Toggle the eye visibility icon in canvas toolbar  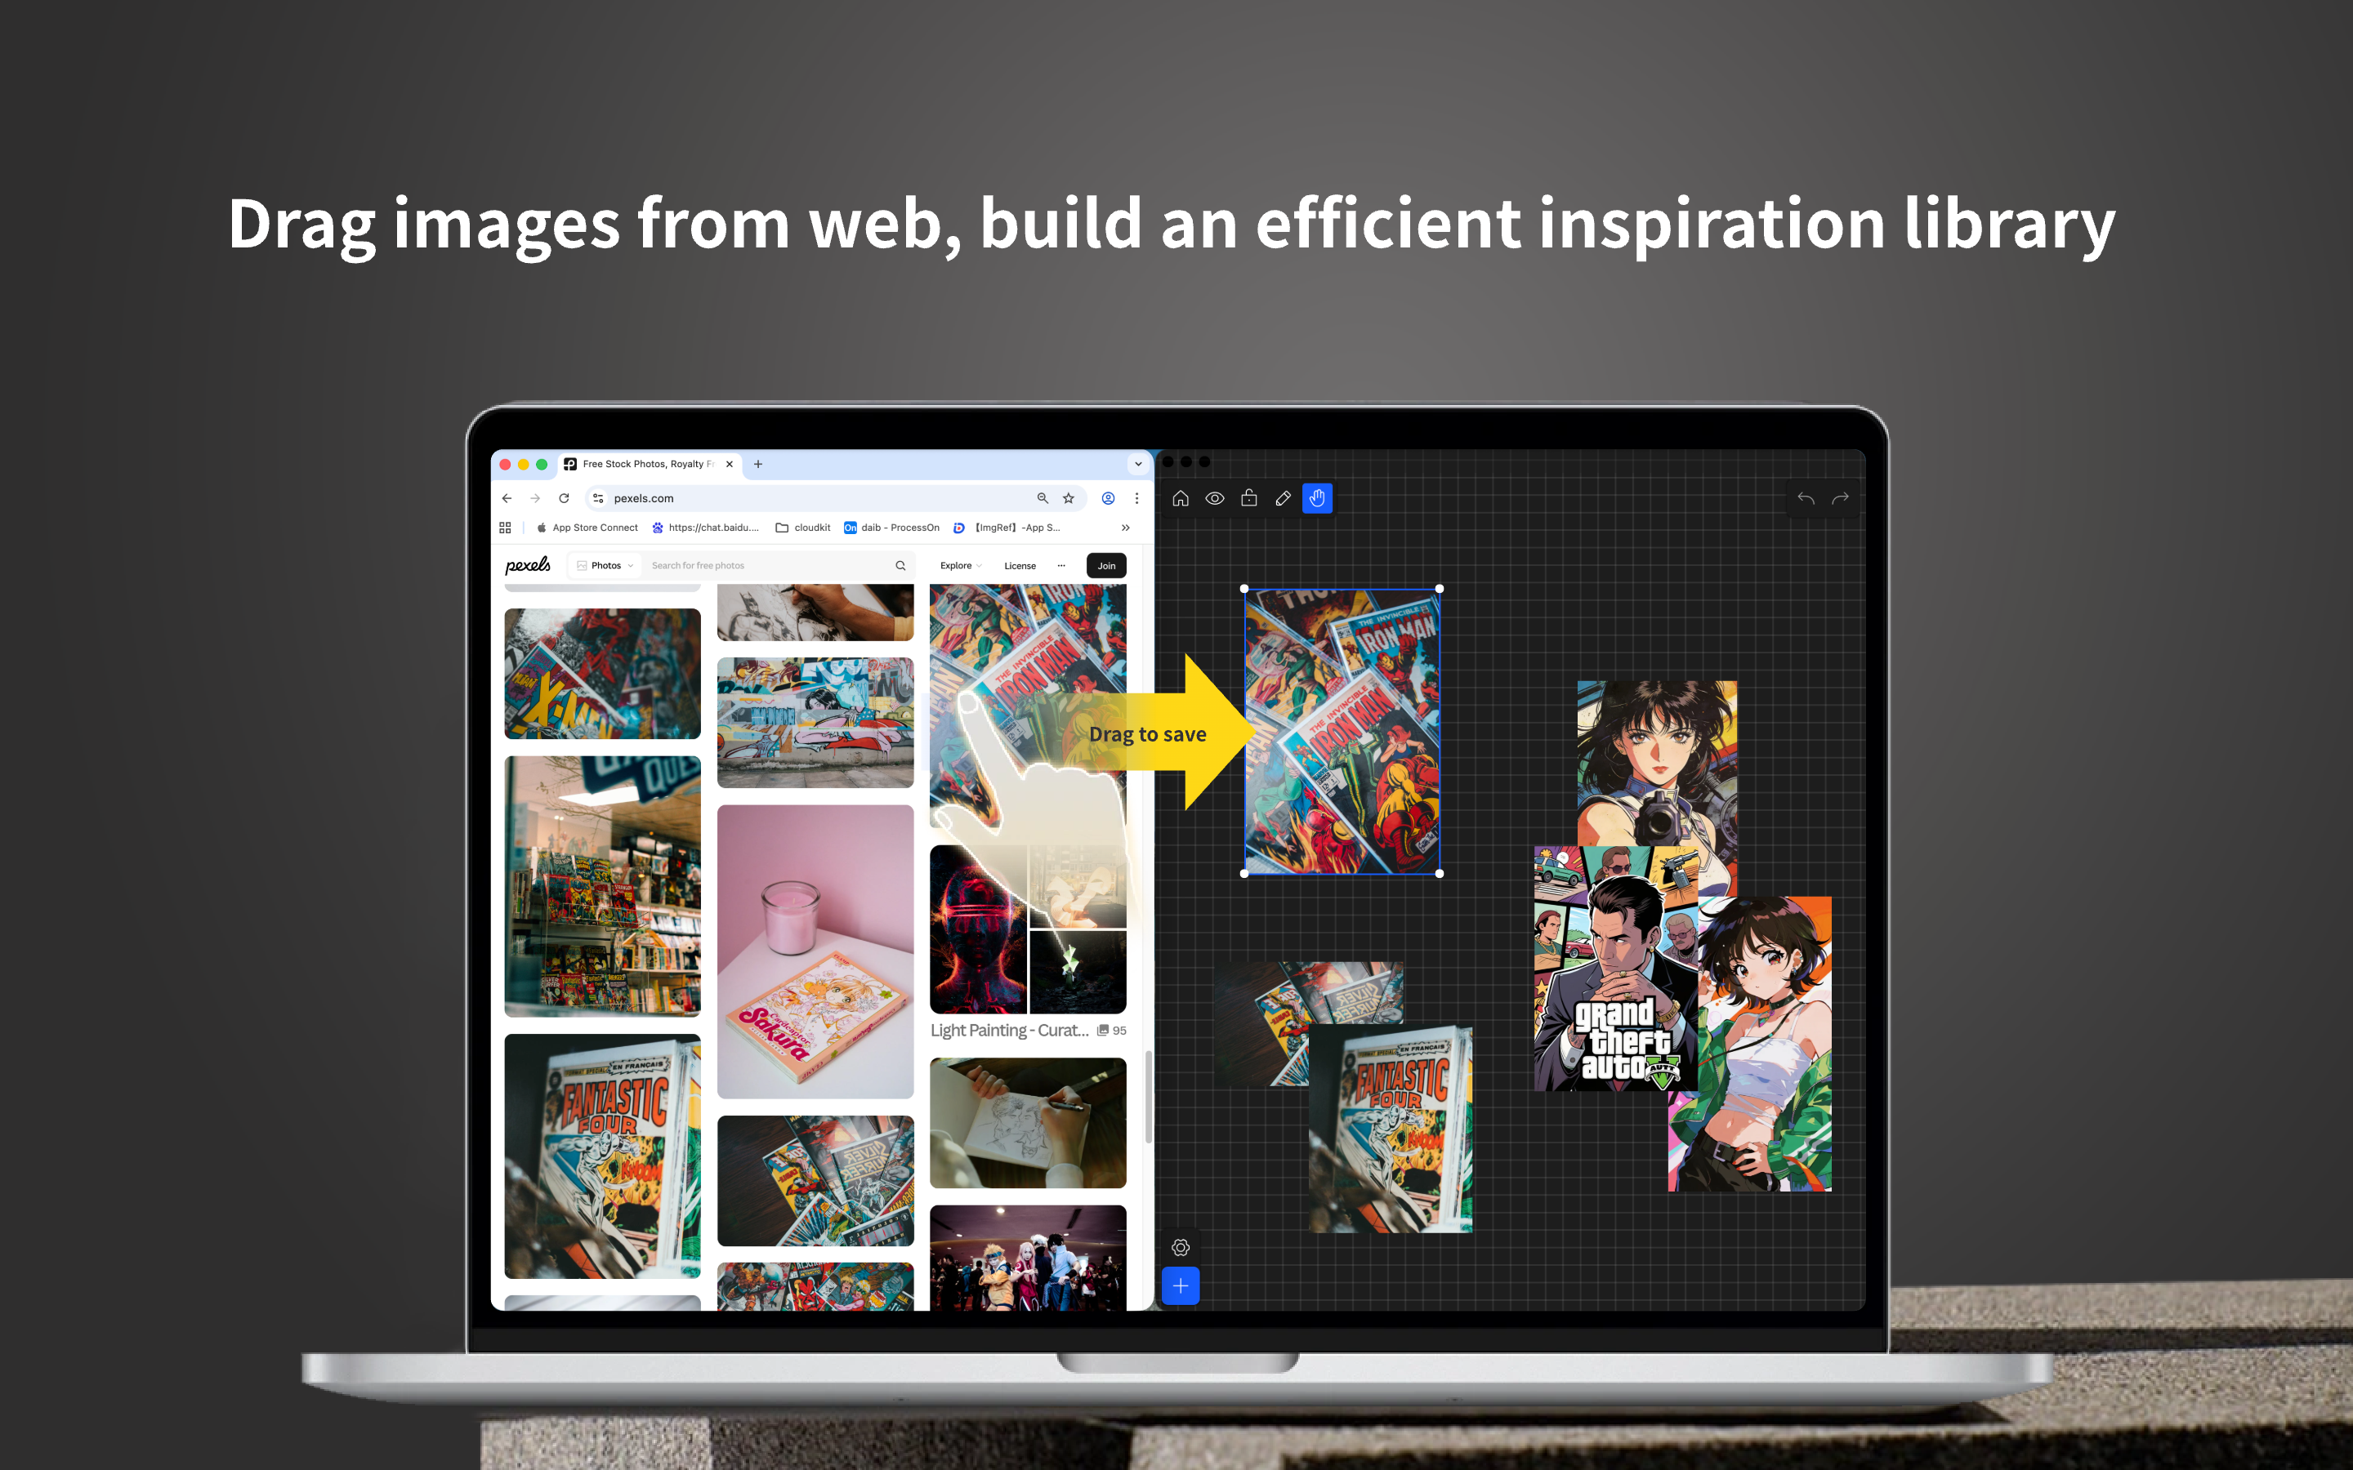(x=1214, y=498)
